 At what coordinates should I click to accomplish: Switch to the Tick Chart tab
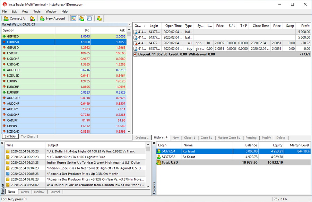[28, 137]
